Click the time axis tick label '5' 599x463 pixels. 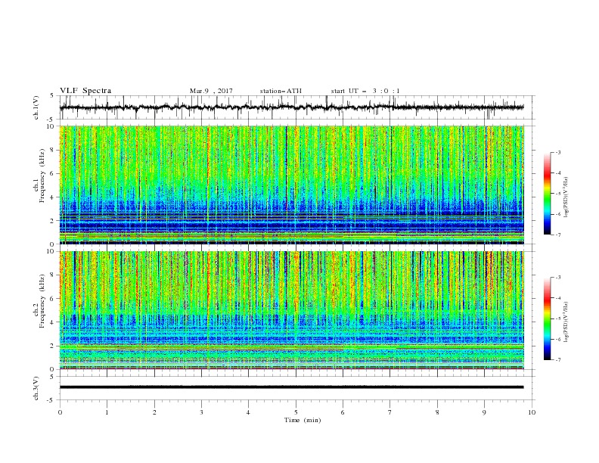click(296, 412)
